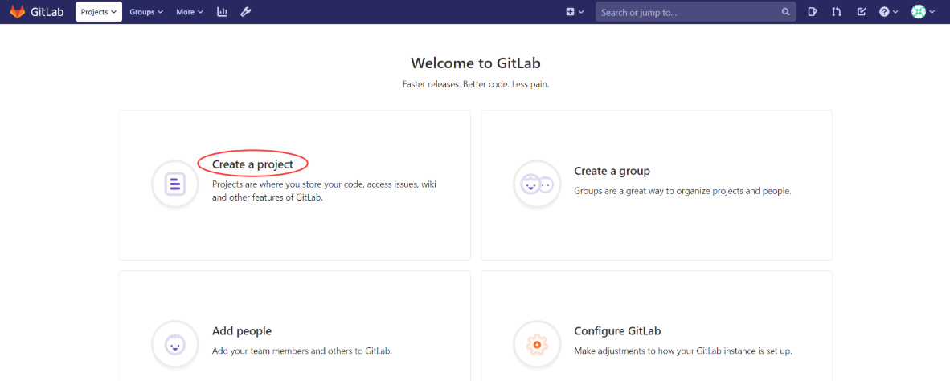
Task: Click the GitLab fox logo
Action: click(x=17, y=11)
